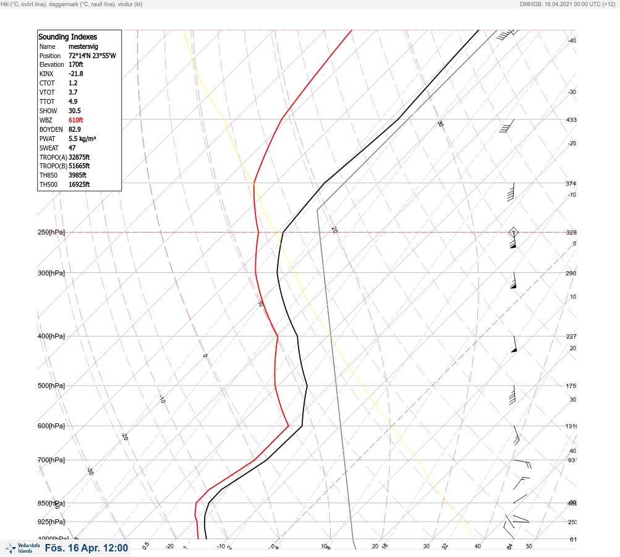The width and height of the screenshot is (620, 557).
Task: Click the 600[hPa] pressure level label
Action: 51,426
